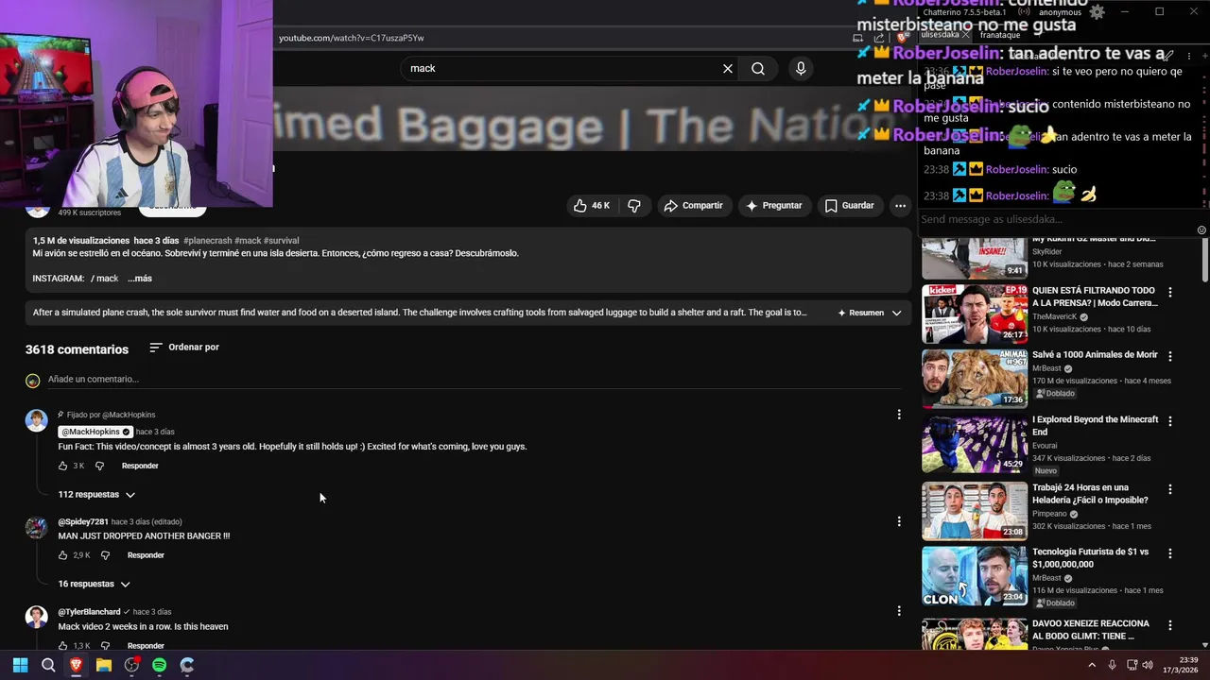This screenshot has height=680, width=1210.
Task: Click the Preguntar button
Action: pyautogui.click(x=774, y=206)
